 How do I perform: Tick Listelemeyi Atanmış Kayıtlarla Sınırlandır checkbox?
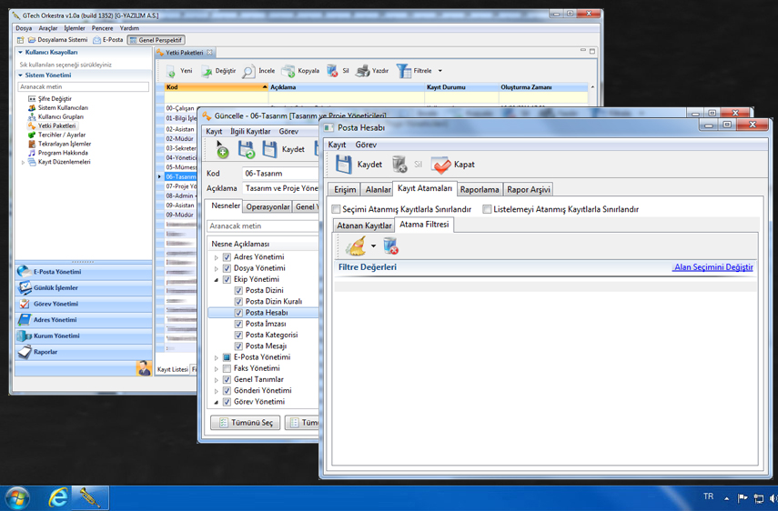pyautogui.click(x=487, y=209)
